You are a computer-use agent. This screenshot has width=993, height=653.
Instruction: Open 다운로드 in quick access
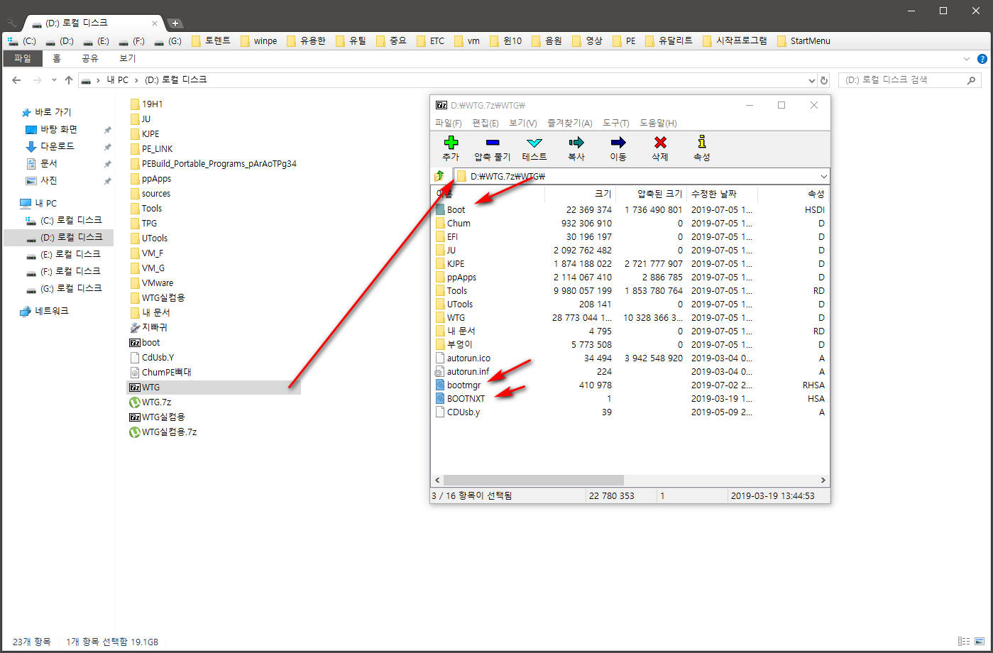pyautogui.click(x=57, y=146)
